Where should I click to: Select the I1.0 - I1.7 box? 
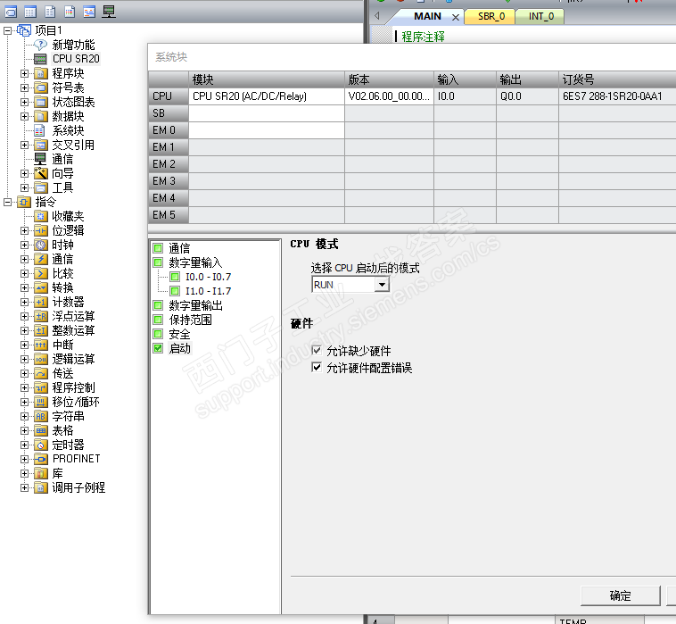pos(175,291)
